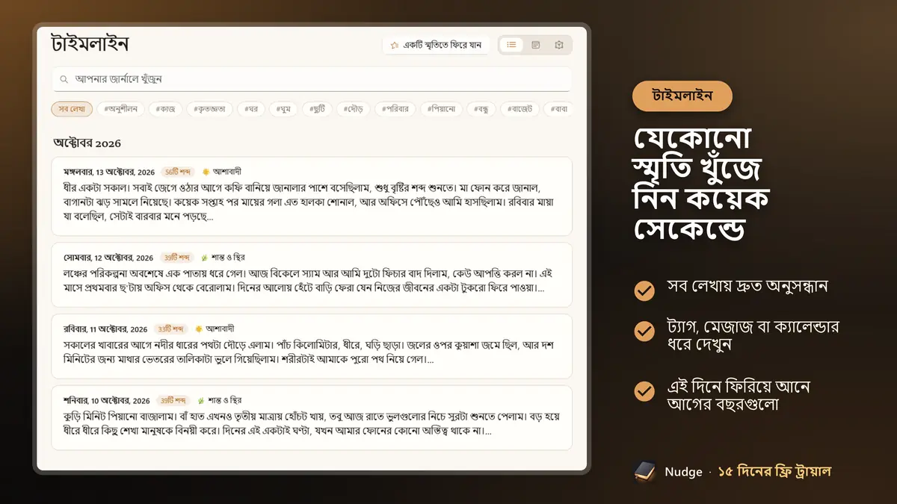The image size is (897, 504).
Task: Click the date 'রবিবার, 11 অক্টোবর, 2026'
Action: tap(105, 329)
